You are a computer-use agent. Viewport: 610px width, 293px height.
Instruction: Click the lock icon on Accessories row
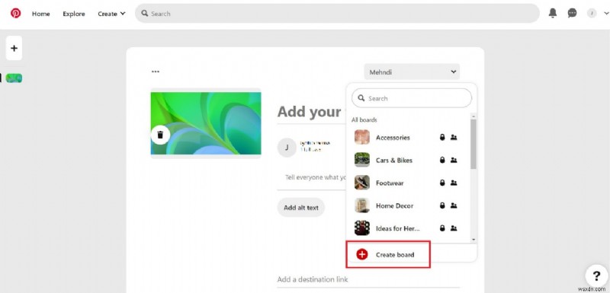pos(442,137)
